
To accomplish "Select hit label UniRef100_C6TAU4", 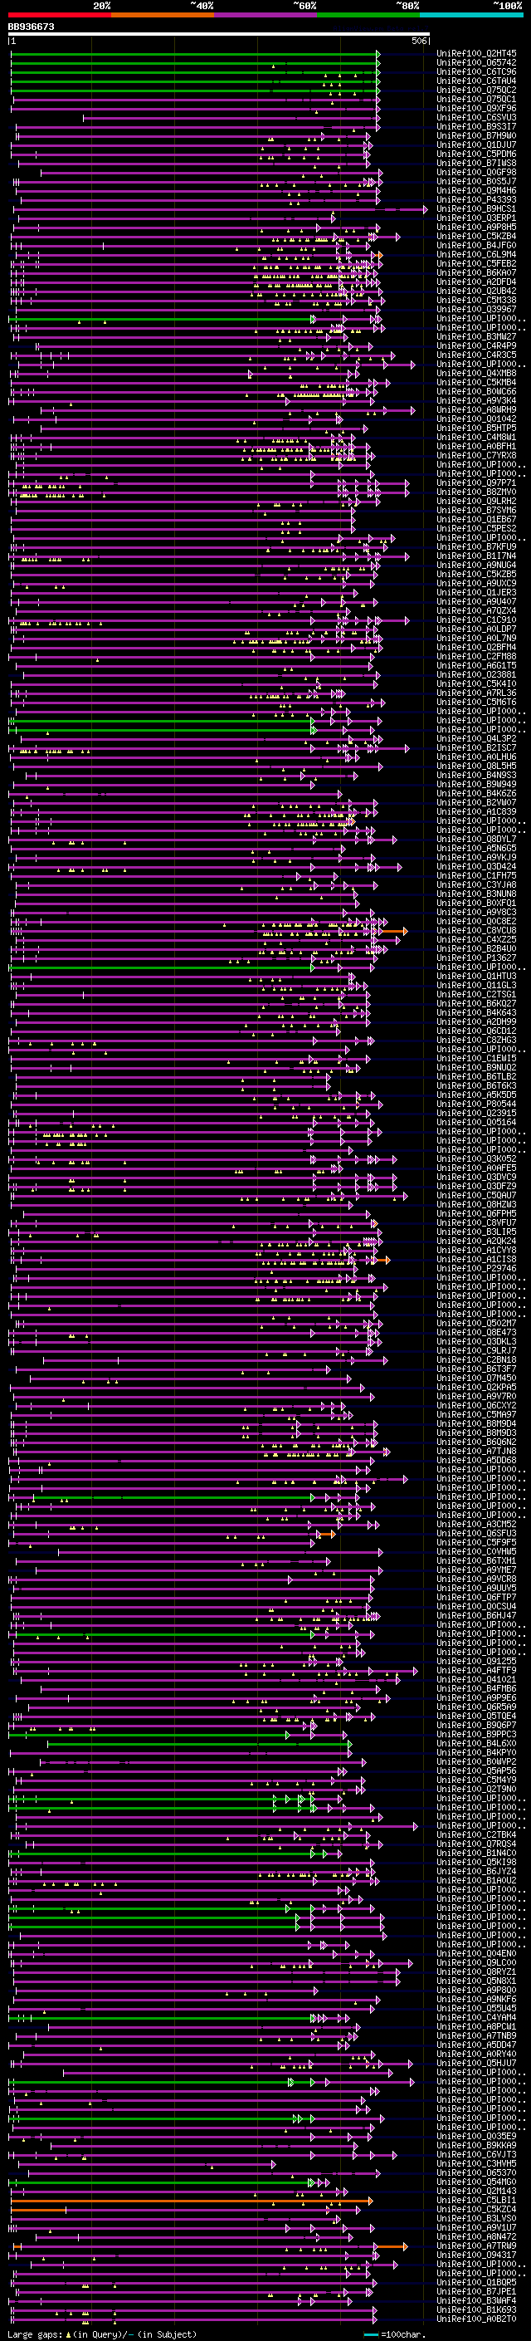I will point(476,81).
